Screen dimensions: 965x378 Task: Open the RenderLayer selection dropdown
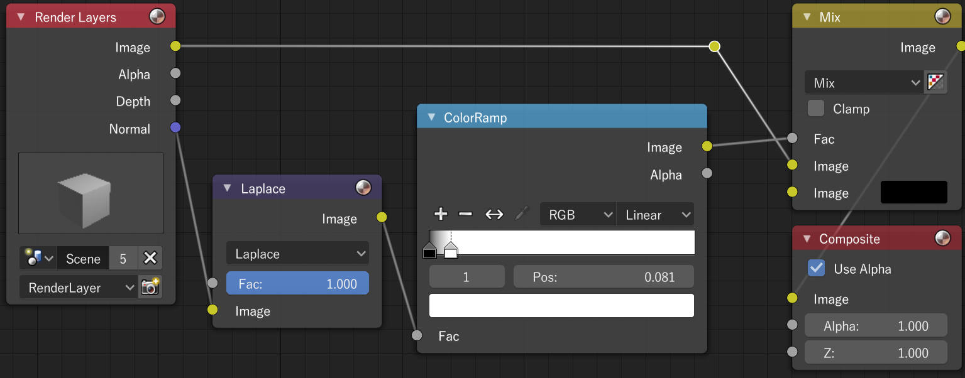[78, 288]
